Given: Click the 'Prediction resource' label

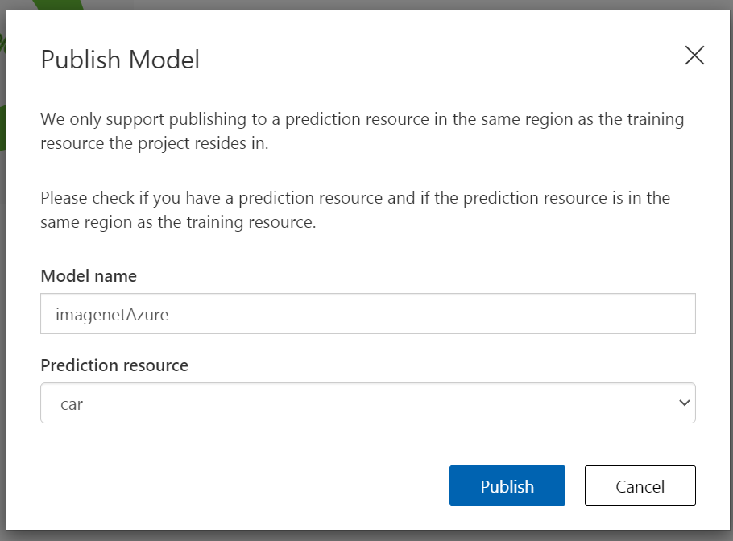Looking at the screenshot, I should coord(114,365).
